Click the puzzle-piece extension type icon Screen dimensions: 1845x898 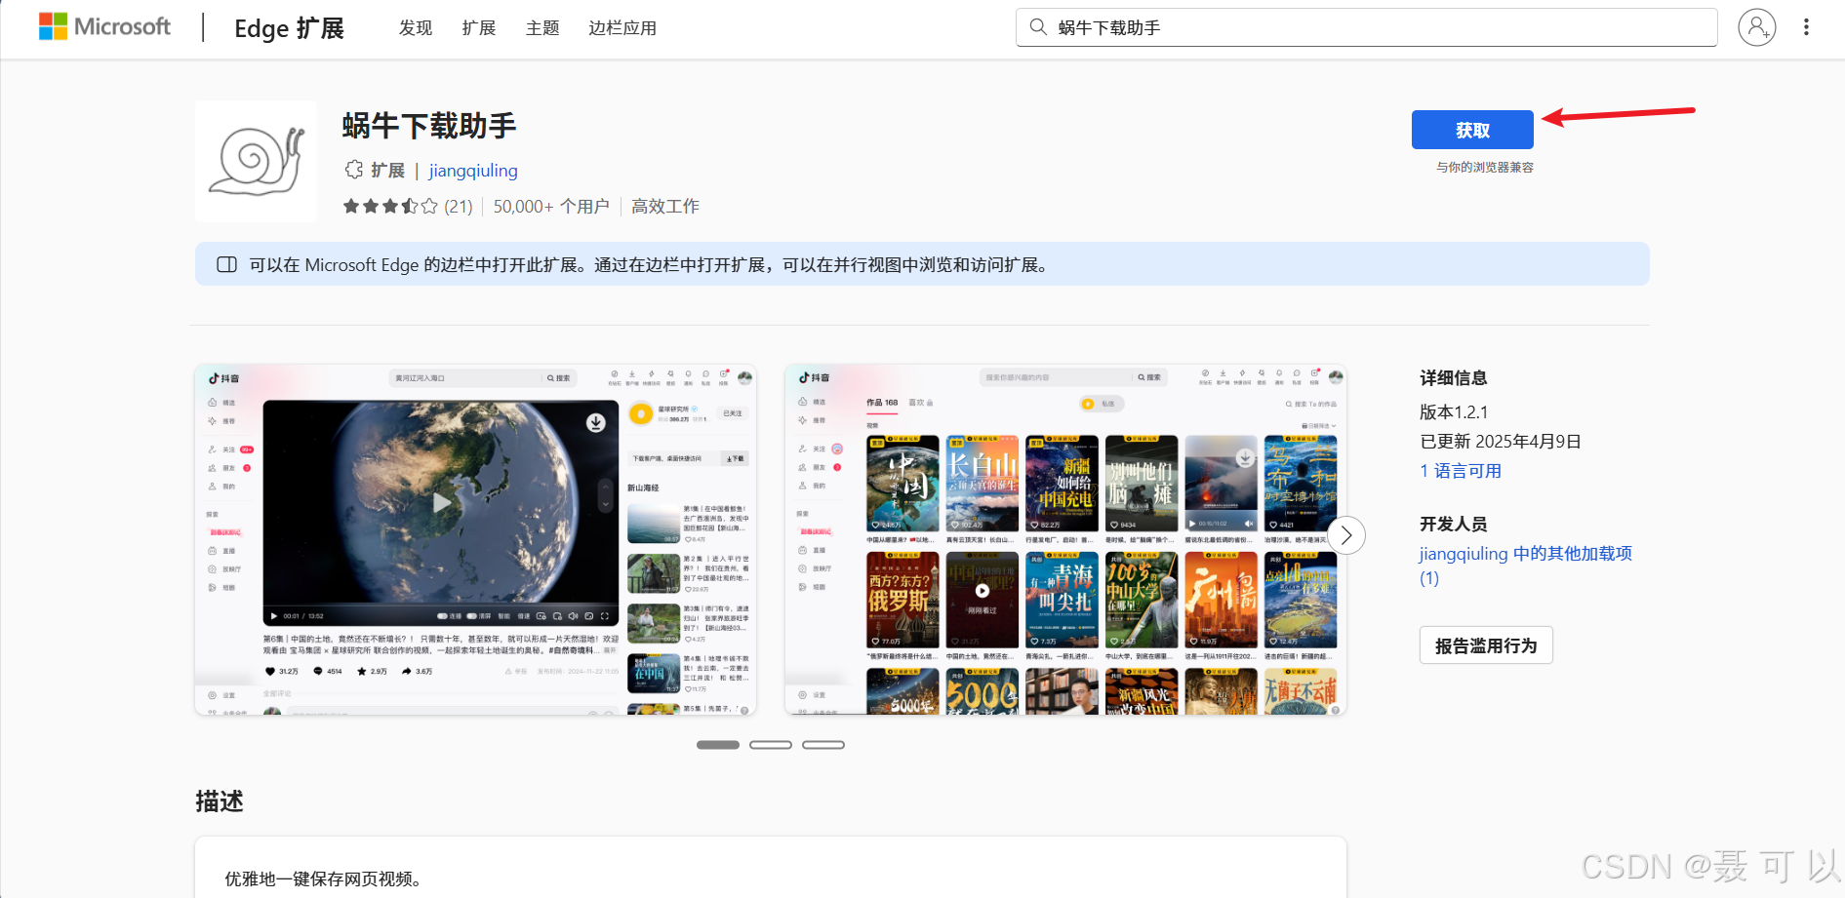point(354,170)
